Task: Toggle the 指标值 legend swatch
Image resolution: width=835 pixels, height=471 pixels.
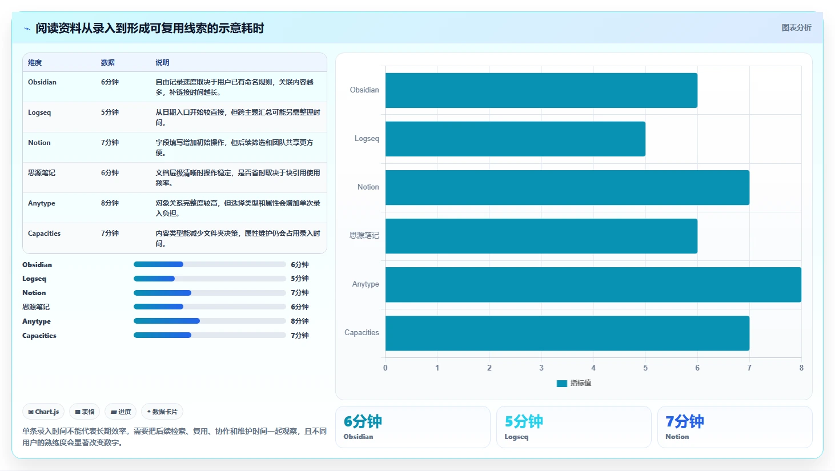Action: coord(562,383)
